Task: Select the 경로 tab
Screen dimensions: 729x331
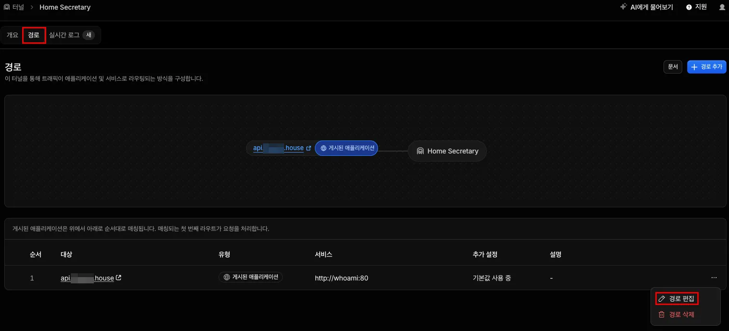Action: coord(34,35)
